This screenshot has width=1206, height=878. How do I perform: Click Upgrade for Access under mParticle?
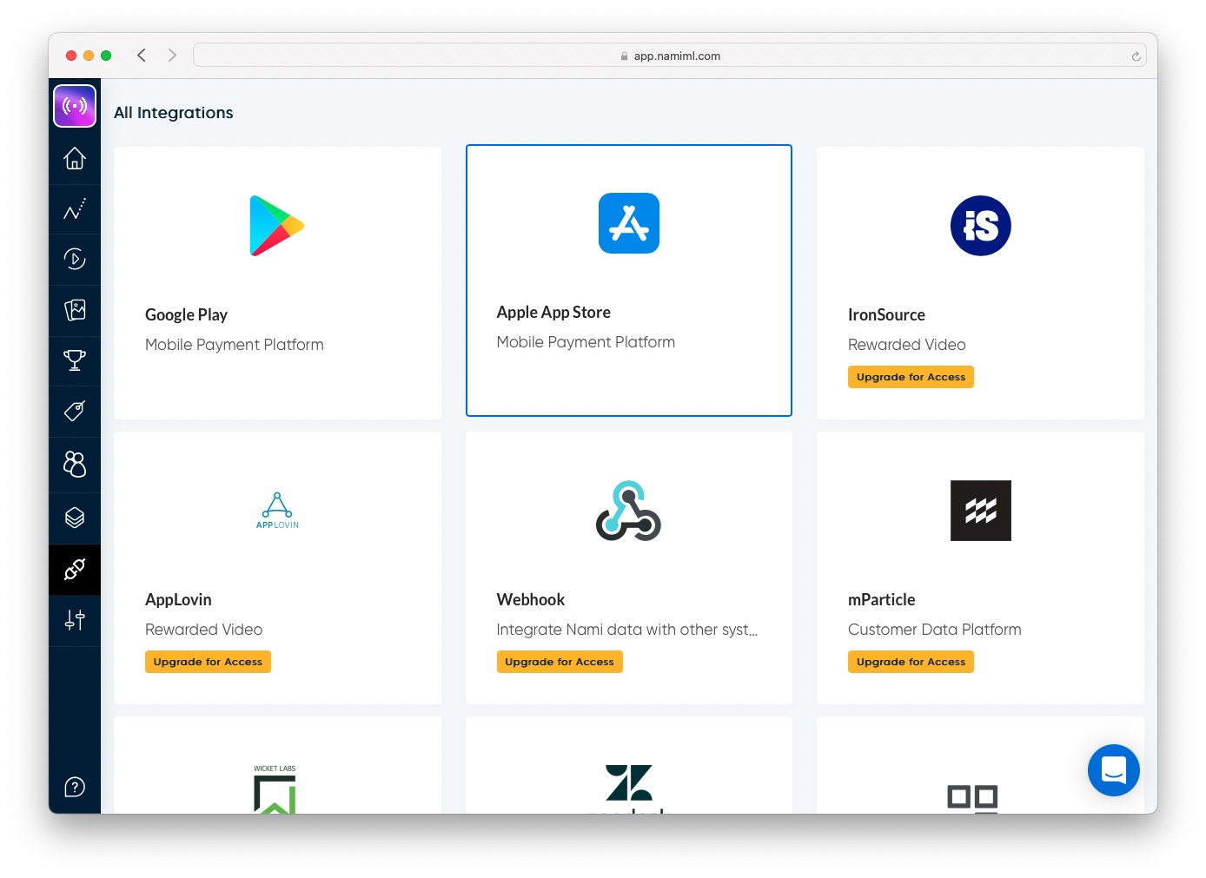pyautogui.click(x=911, y=662)
